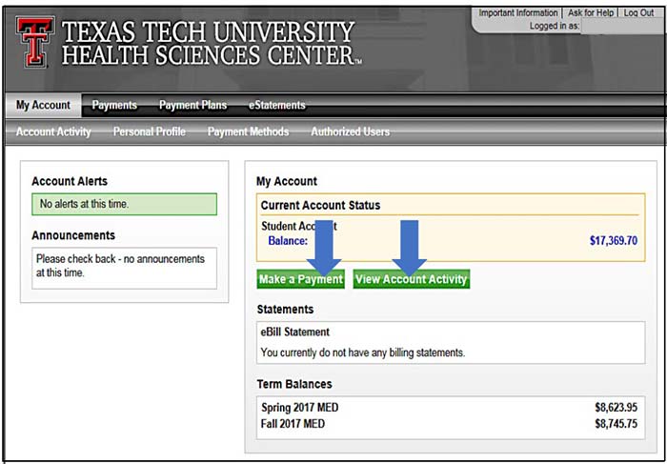Open the My Account tab
The width and height of the screenshot is (667, 464).
43,105
